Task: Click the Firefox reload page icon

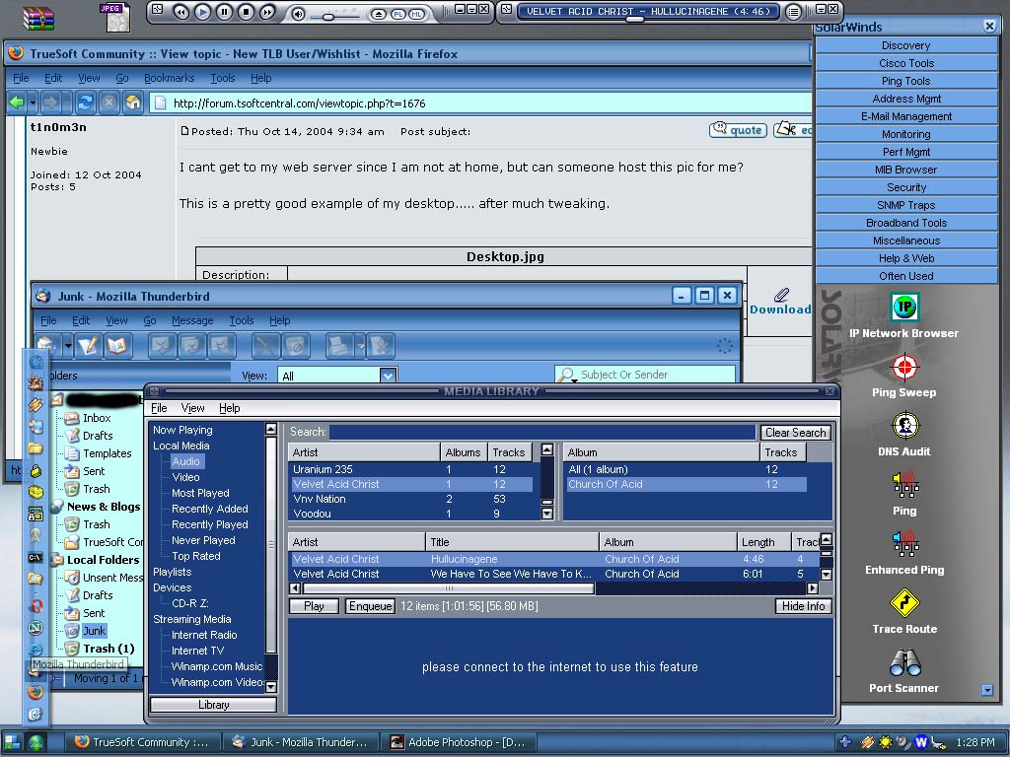Action: pyautogui.click(x=86, y=103)
